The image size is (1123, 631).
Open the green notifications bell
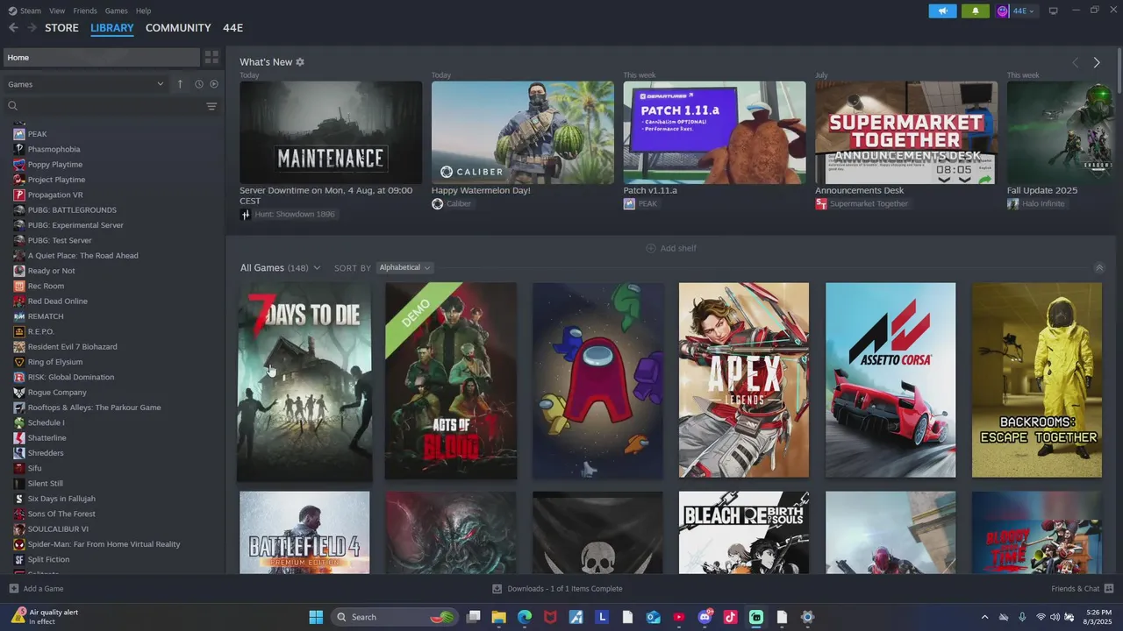[976, 11]
